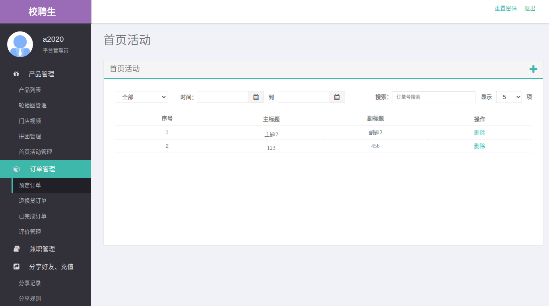Open the 全部 filter dropdown
This screenshot has width=549, height=306.
point(142,97)
